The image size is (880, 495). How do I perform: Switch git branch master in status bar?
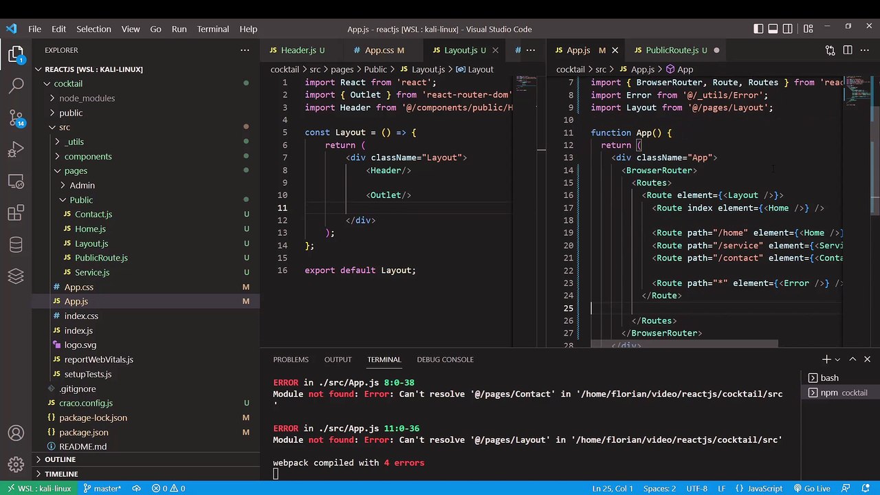102,488
